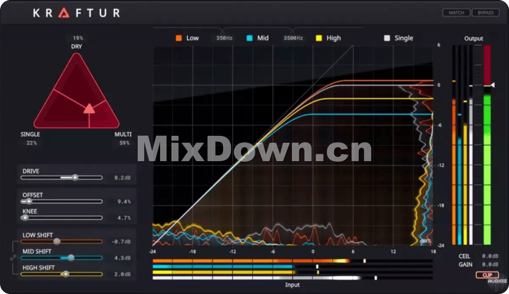Adjust the OFFSET slider handle

point(29,201)
